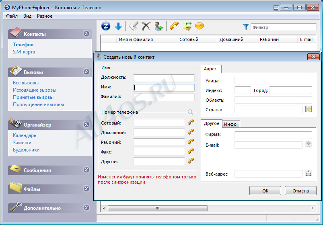This screenshot has width=323, height=225.
Task: Open the map icon beside Страна
Action: click(x=309, y=109)
